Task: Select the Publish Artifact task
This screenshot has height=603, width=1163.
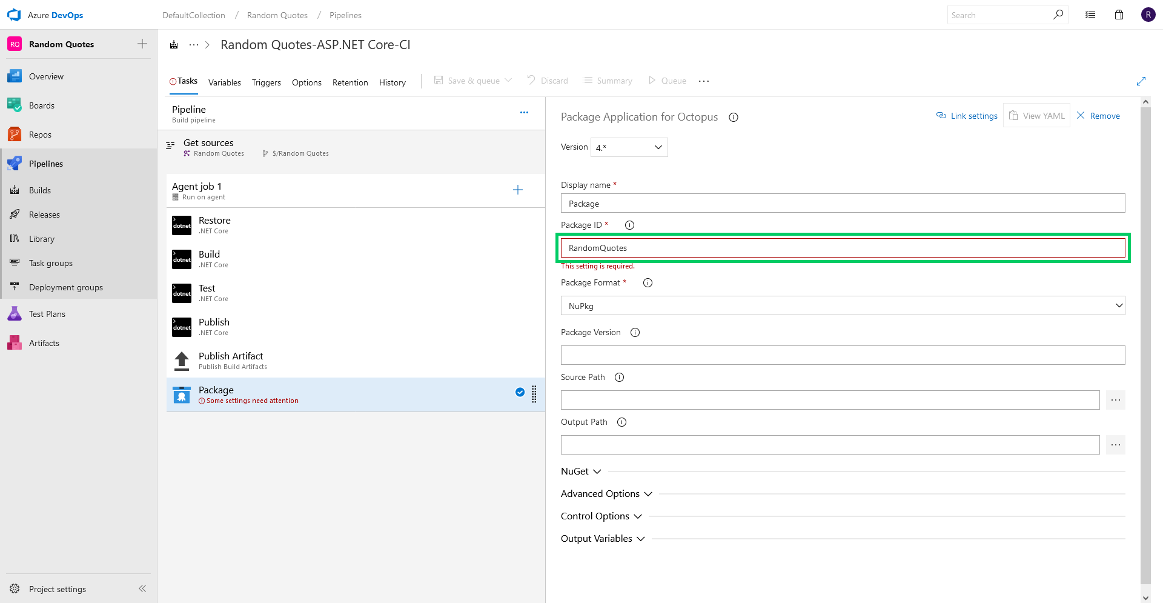Action: point(356,361)
